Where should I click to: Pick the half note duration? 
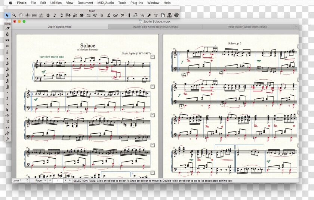7,52
